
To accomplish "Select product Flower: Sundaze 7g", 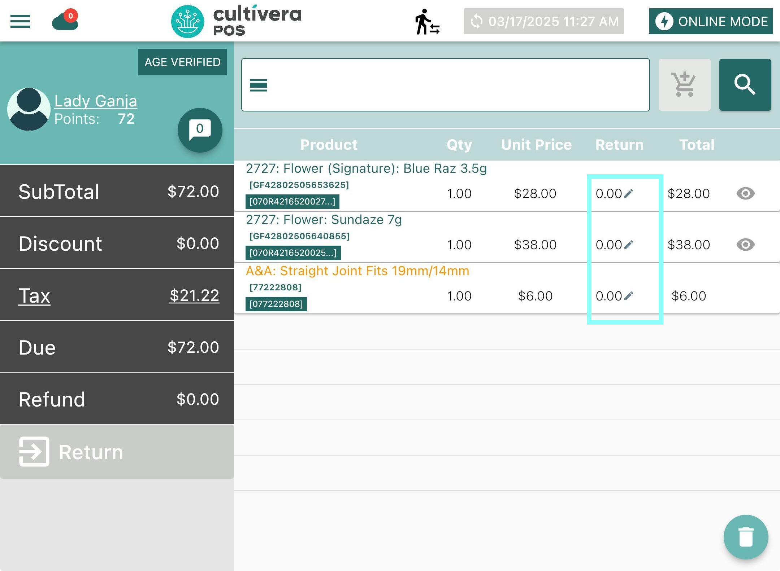I will pyautogui.click(x=324, y=220).
